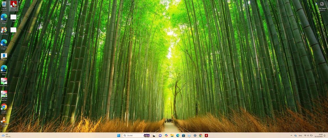Viewport: 328px width, 138px height.
Task: Open the Core Temp desktop shortcut
Action: point(4,31)
